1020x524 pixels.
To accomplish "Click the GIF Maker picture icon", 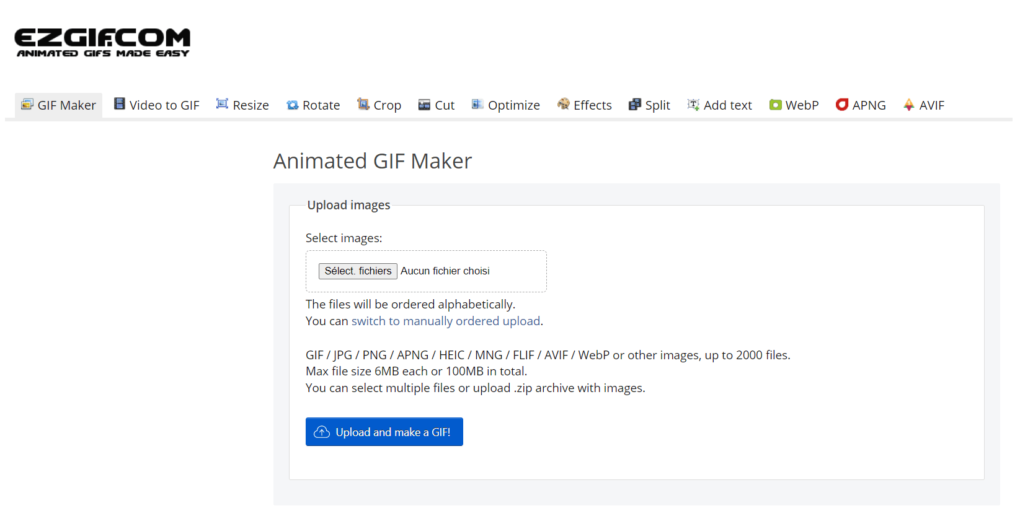I will [x=27, y=104].
